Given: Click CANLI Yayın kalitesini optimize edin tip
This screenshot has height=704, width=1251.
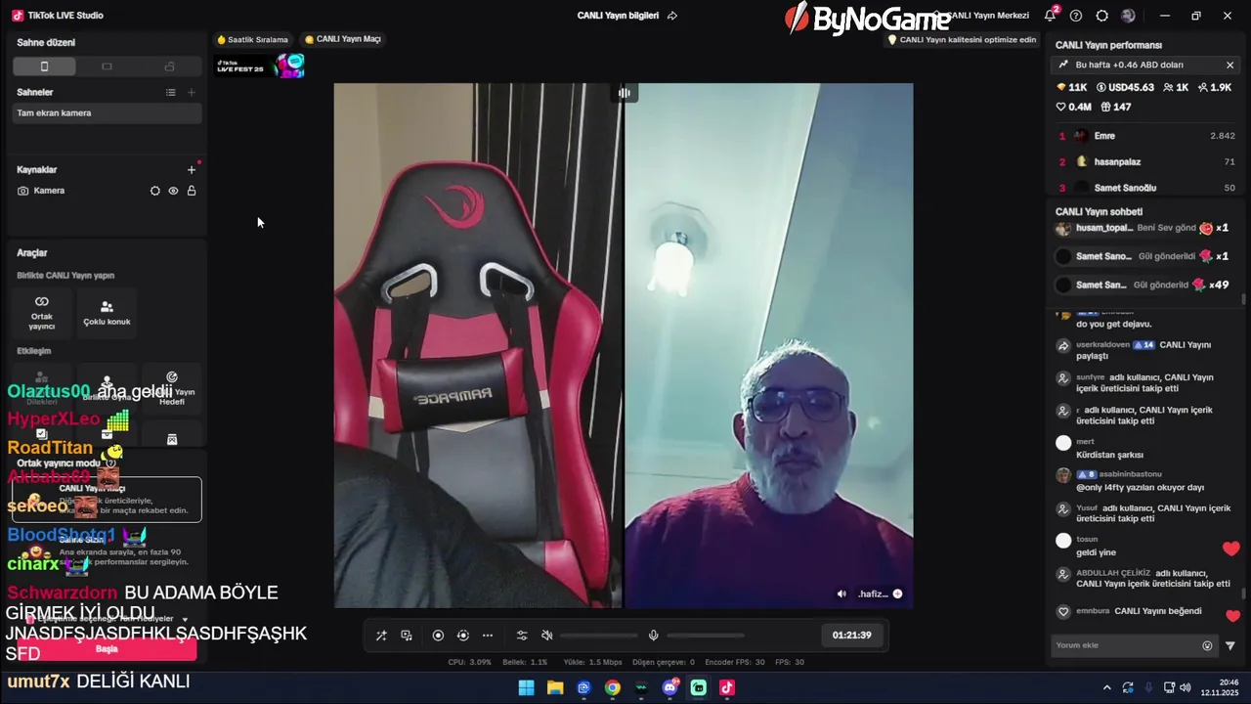Looking at the screenshot, I should click(x=961, y=40).
